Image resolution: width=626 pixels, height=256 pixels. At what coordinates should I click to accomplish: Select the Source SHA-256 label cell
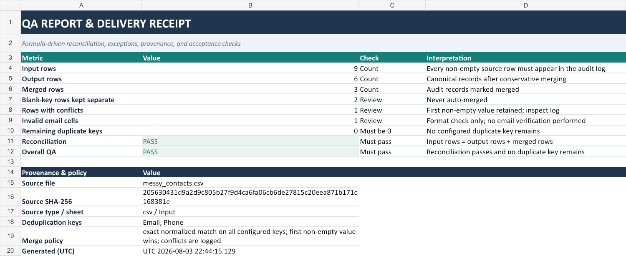coord(81,197)
